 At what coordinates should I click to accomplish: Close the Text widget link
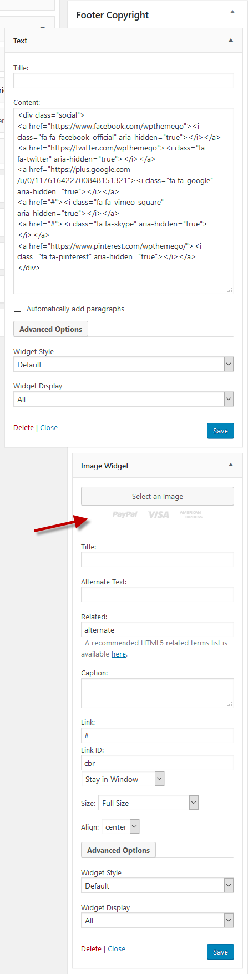click(x=49, y=428)
